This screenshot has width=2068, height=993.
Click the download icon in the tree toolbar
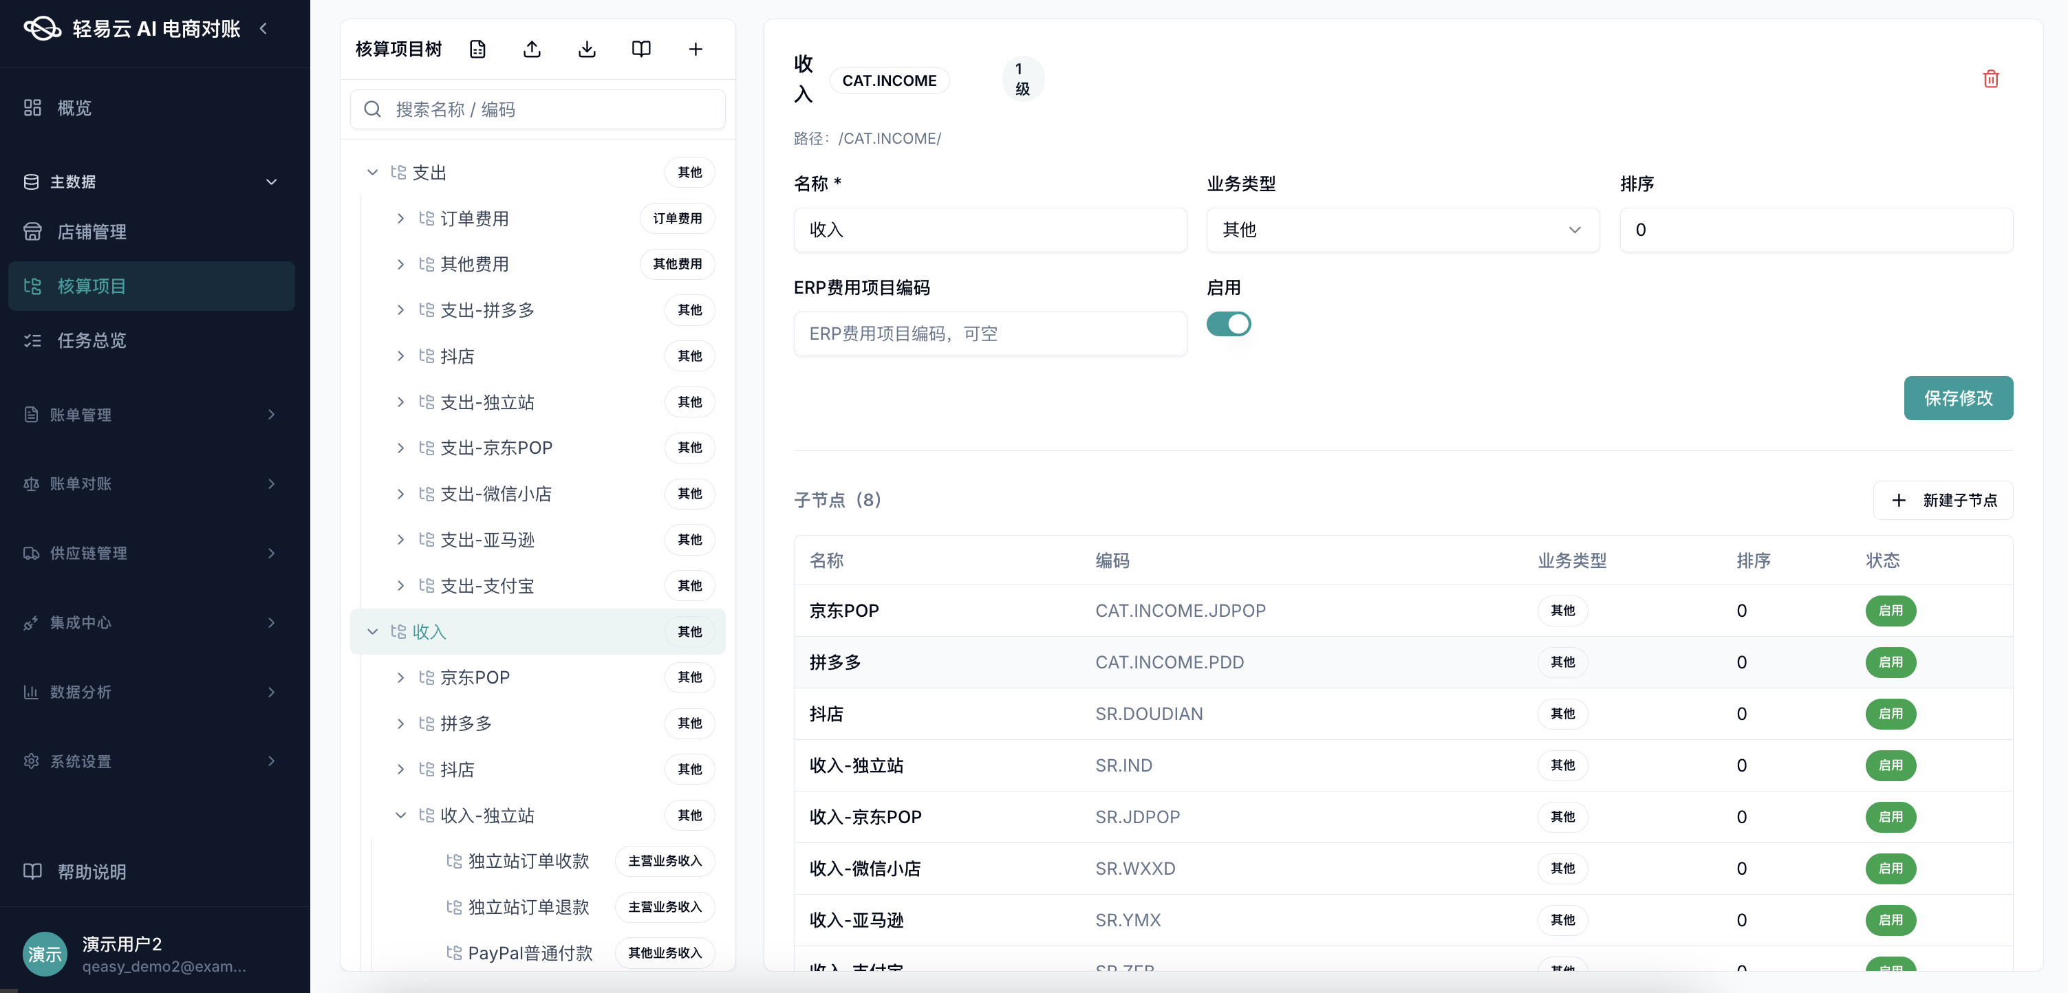pyautogui.click(x=587, y=49)
